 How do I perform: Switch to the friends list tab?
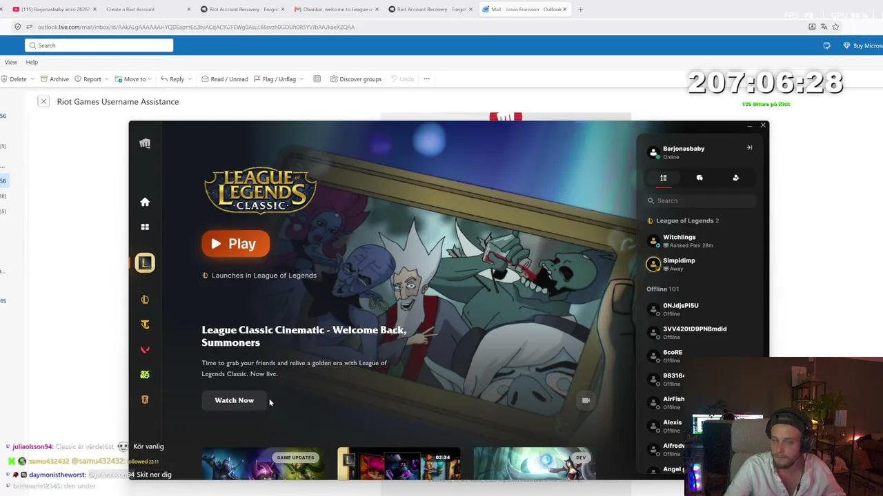pyautogui.click(x=664, y=178)
